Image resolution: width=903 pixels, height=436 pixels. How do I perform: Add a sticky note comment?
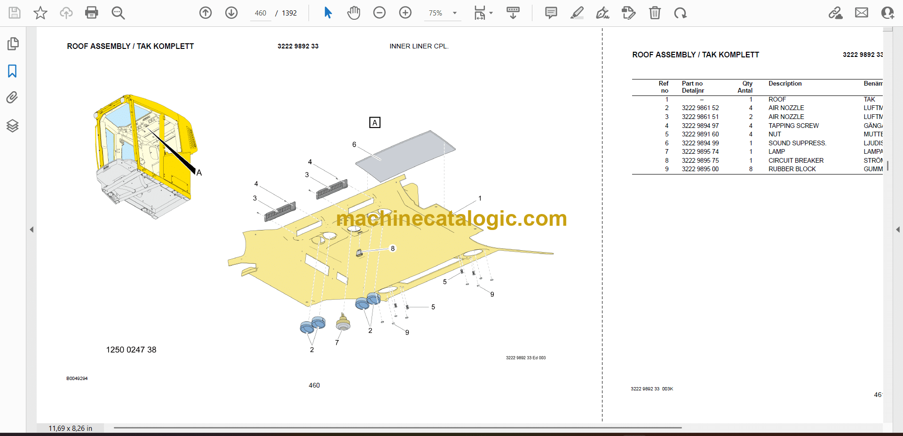pyautogui.click(x=551, y=13)
